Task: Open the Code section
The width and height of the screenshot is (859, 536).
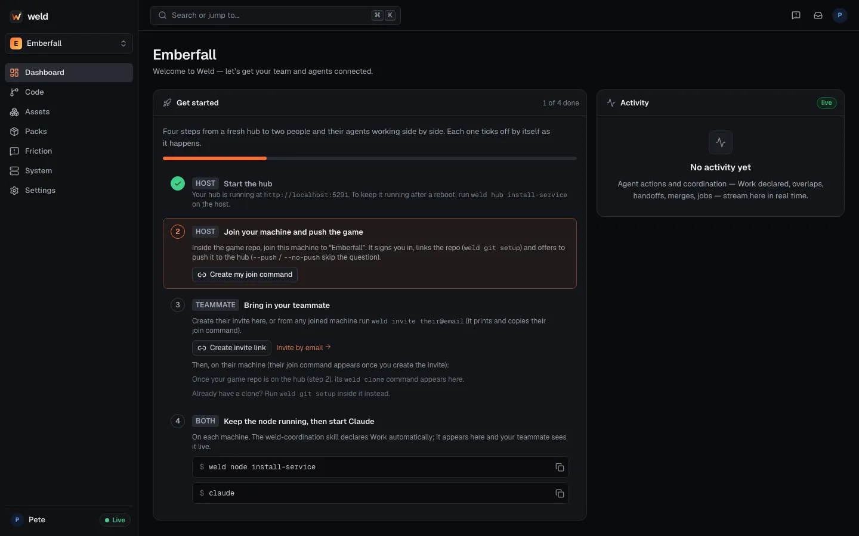Action: [x=69, y=92]
